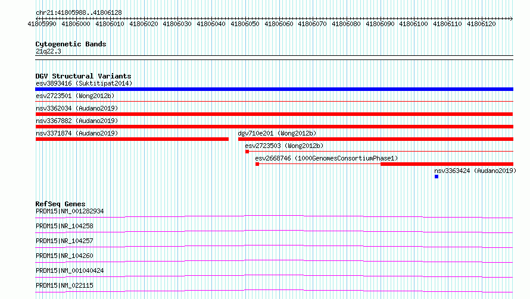Open variant dgv710e201 (Wong2012b) label
This screenshot has width=530, height=299.
277,133
